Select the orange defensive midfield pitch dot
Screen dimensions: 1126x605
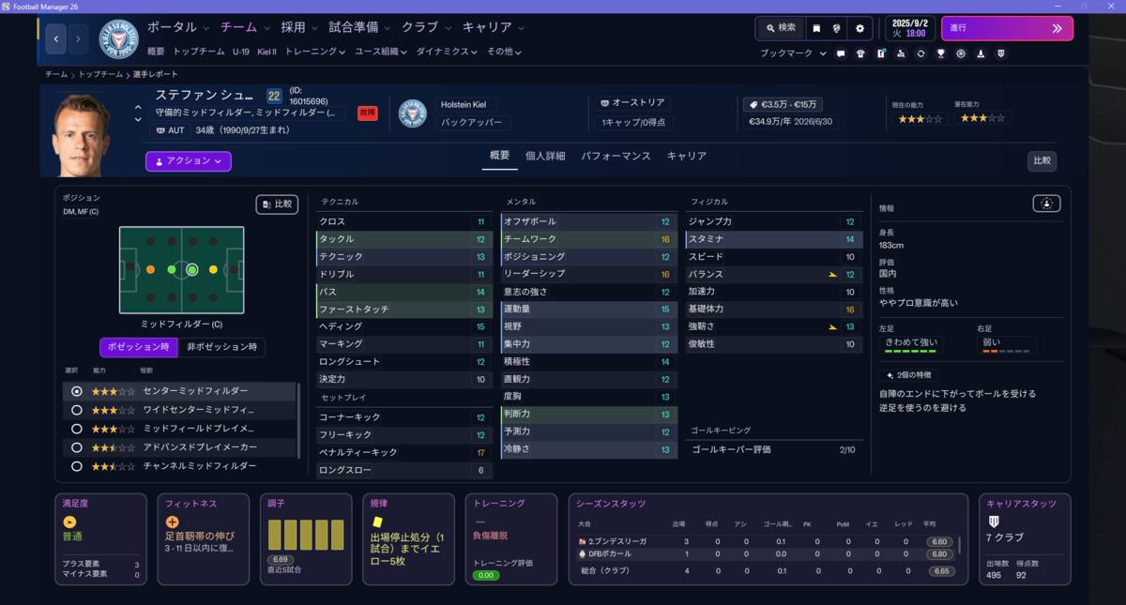pyautogui.click(x=150, y=269)
